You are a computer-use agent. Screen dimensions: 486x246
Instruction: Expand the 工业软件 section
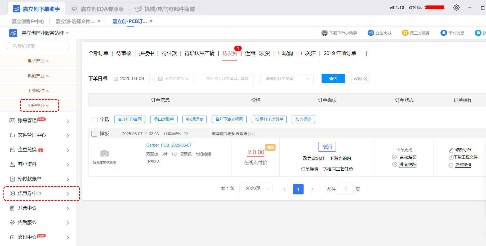pos(38,90)
